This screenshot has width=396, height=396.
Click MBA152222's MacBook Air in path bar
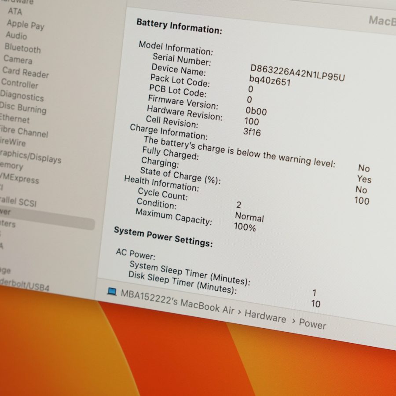point(178,302)
